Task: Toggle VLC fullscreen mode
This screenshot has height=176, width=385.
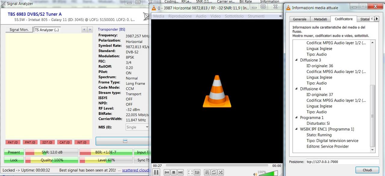Action: (x=190, y=172)
